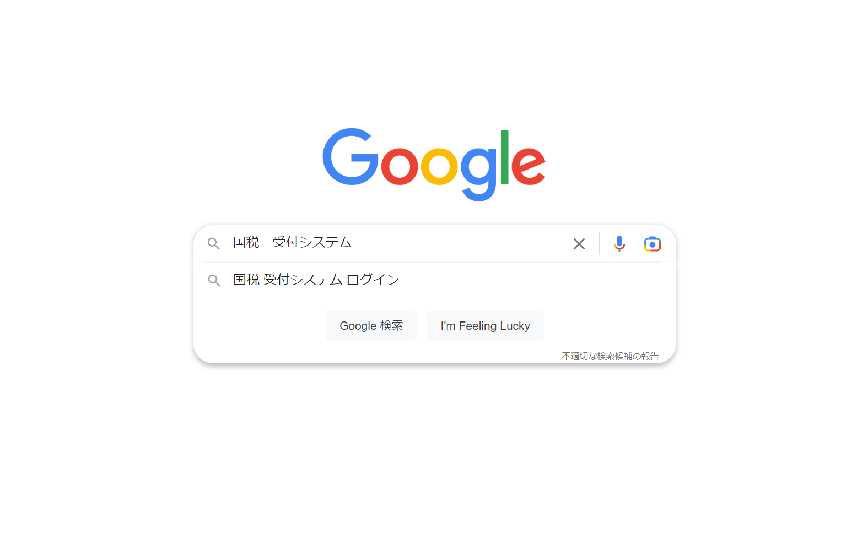Click the Google 検索 button

click(371, 326)
